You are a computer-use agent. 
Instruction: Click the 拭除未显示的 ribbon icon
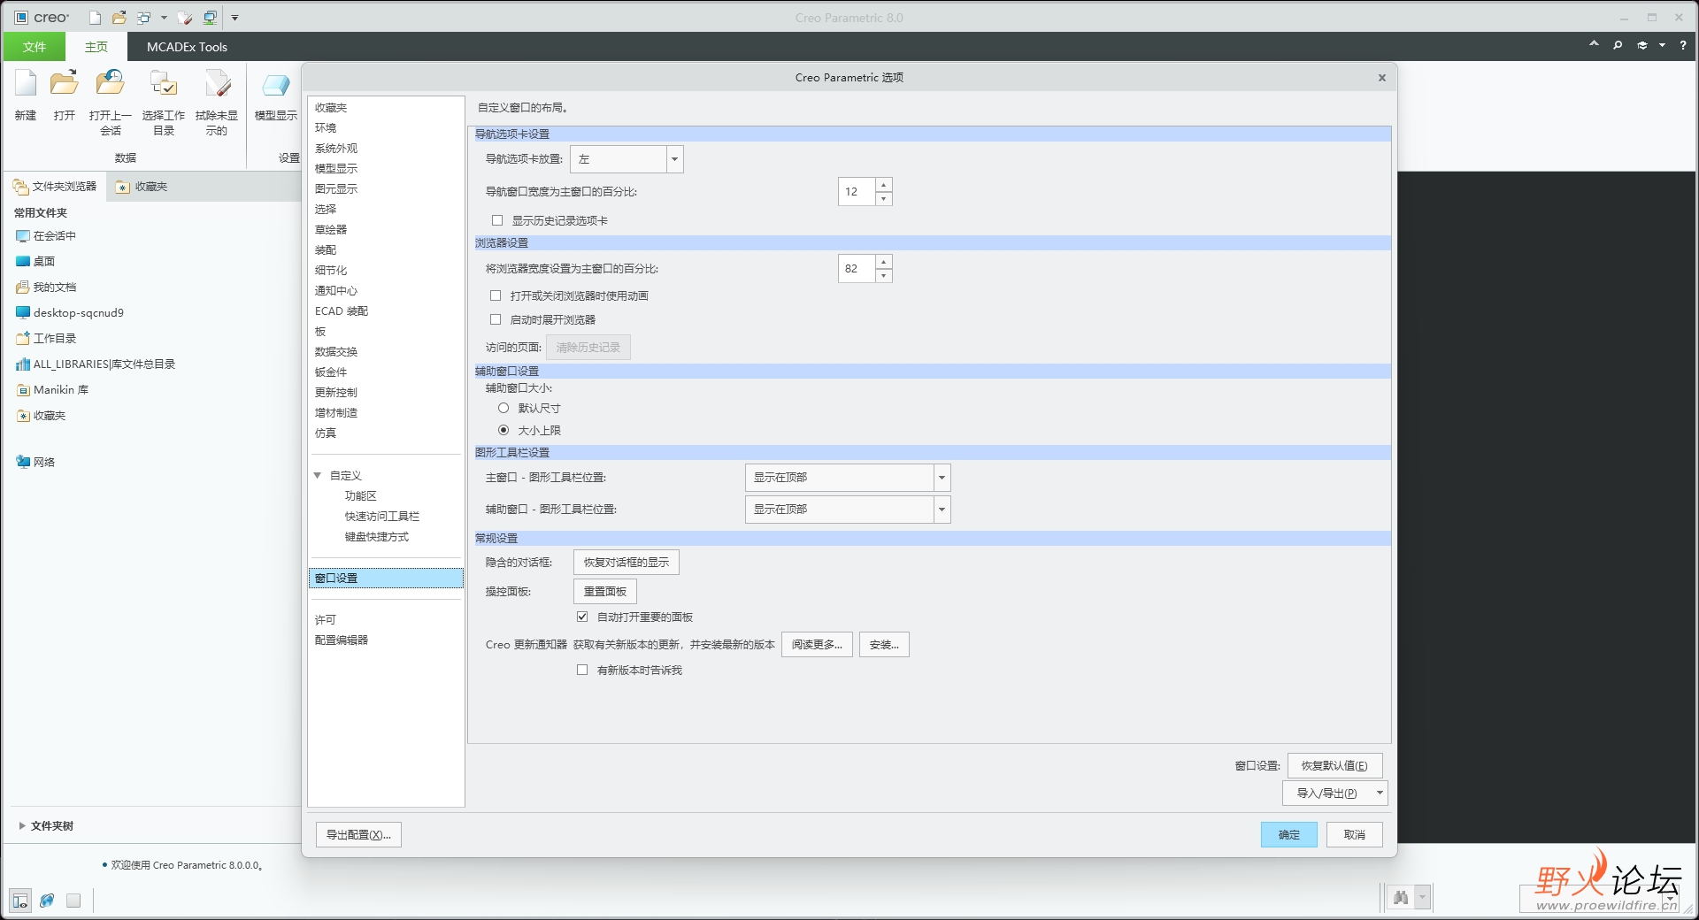(x=217, y=84)
